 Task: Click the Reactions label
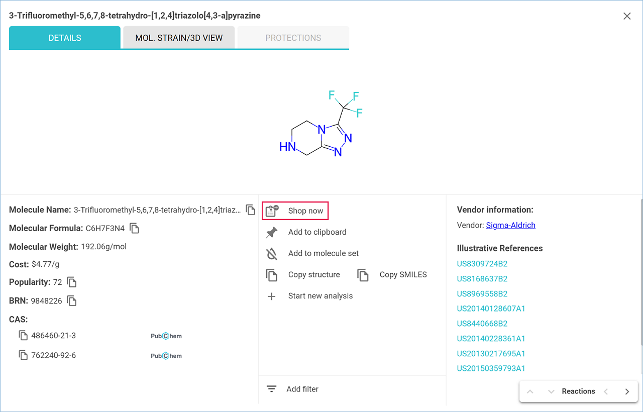pyautogui.click(x=578, y=391)
